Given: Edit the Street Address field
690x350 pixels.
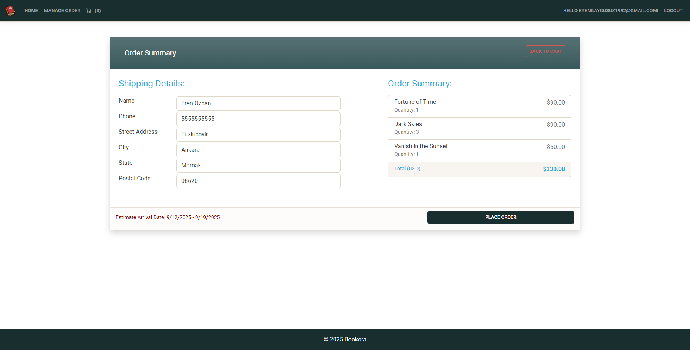Looking at the screenshot, I should [x=258, y=135].
